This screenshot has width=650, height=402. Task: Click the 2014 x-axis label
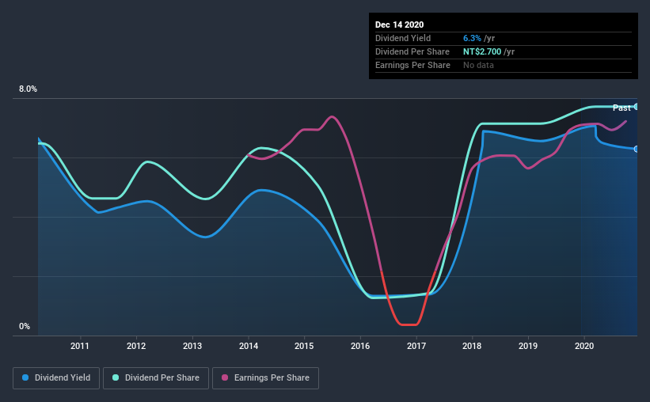pyautogui.click(x=249, y=346)
